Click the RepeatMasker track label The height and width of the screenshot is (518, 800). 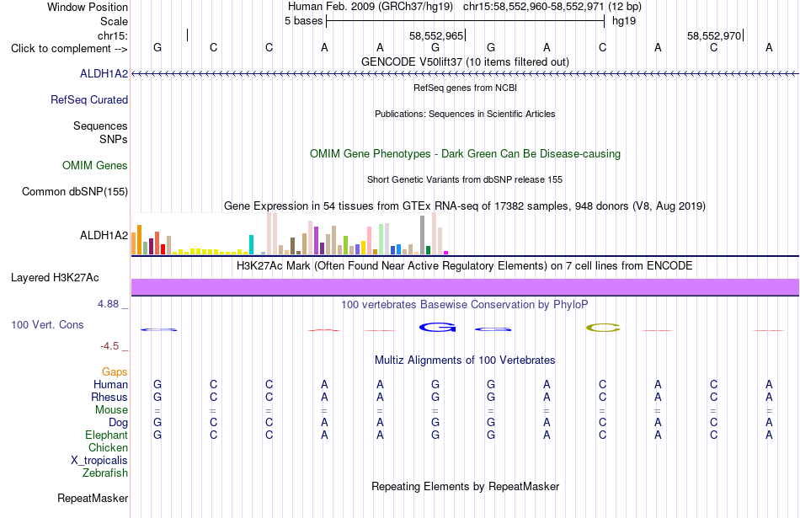click(x=93, y=498)
